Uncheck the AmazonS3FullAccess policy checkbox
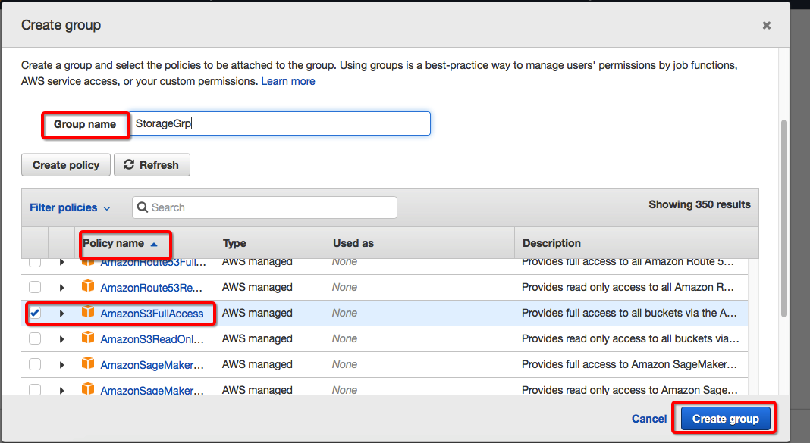Viewport: 810px width, 443px height. coord(35,313)
